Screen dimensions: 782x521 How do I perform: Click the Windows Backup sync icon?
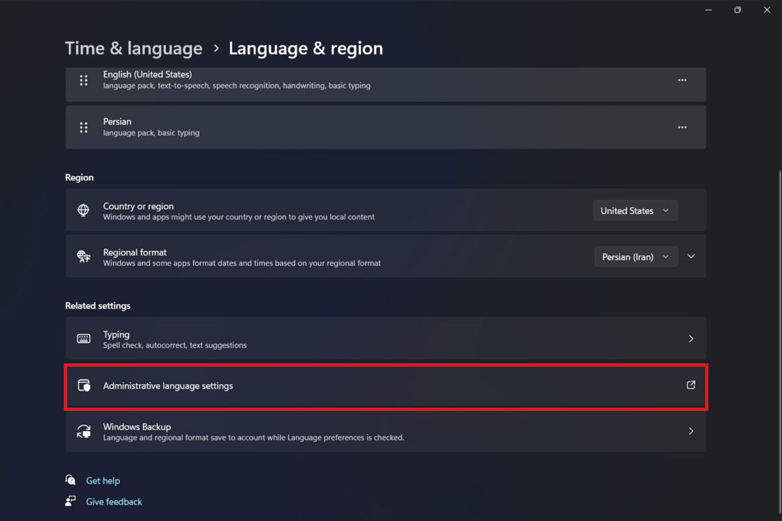point(84,431)
